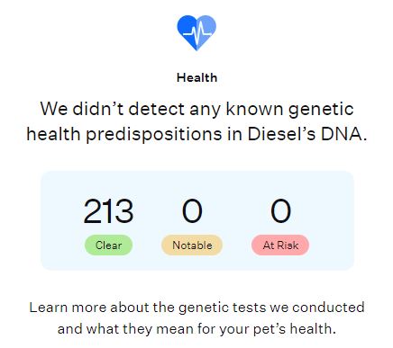393x348 pixels.
Task: Click the zero count above Notable
Action: point(192,211)
